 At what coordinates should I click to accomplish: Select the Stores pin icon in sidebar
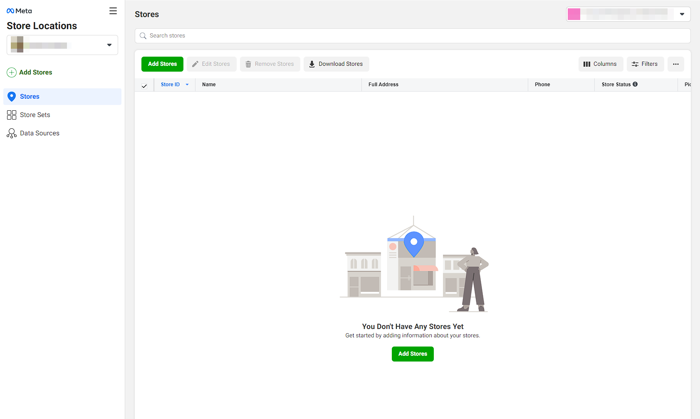(x=12, y=96)
